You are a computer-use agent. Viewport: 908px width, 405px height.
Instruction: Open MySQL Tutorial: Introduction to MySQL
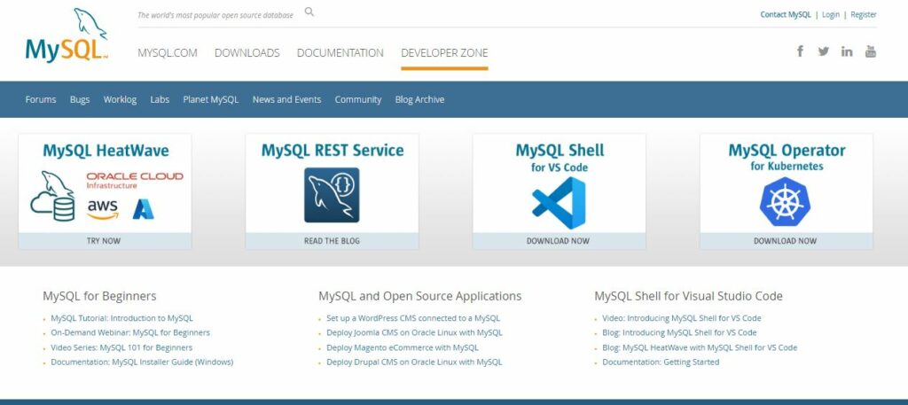click(x=121, y=318)
